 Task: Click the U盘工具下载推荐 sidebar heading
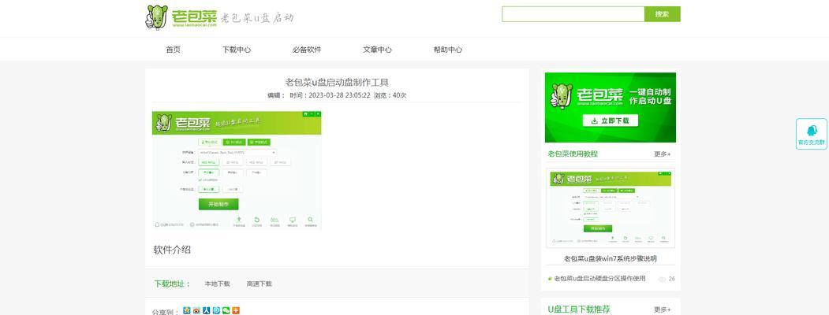click(579, 309)
